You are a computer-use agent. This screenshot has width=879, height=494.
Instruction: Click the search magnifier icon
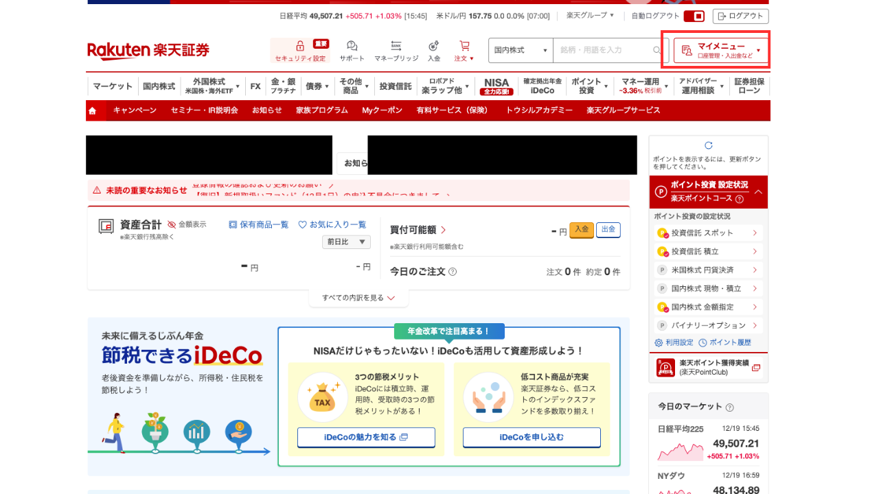[x=657, y=50]
